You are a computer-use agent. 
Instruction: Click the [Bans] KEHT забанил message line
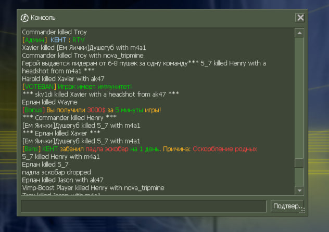[x=140, y=149]
